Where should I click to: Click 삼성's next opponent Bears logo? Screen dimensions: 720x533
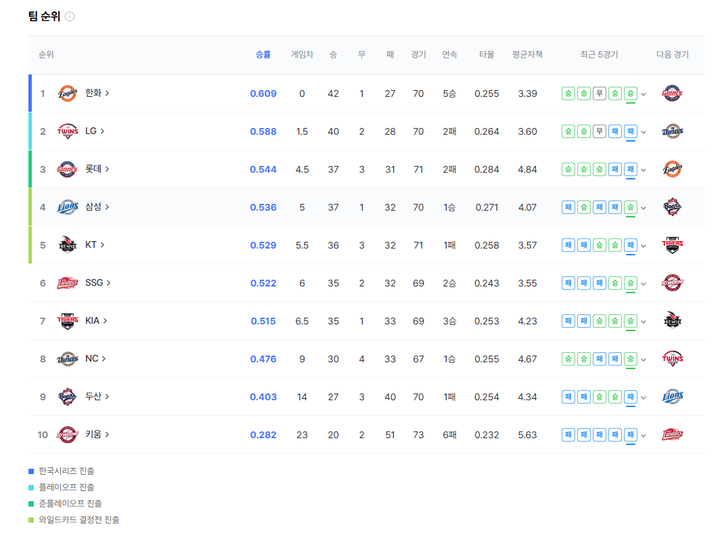pos(671,207)
